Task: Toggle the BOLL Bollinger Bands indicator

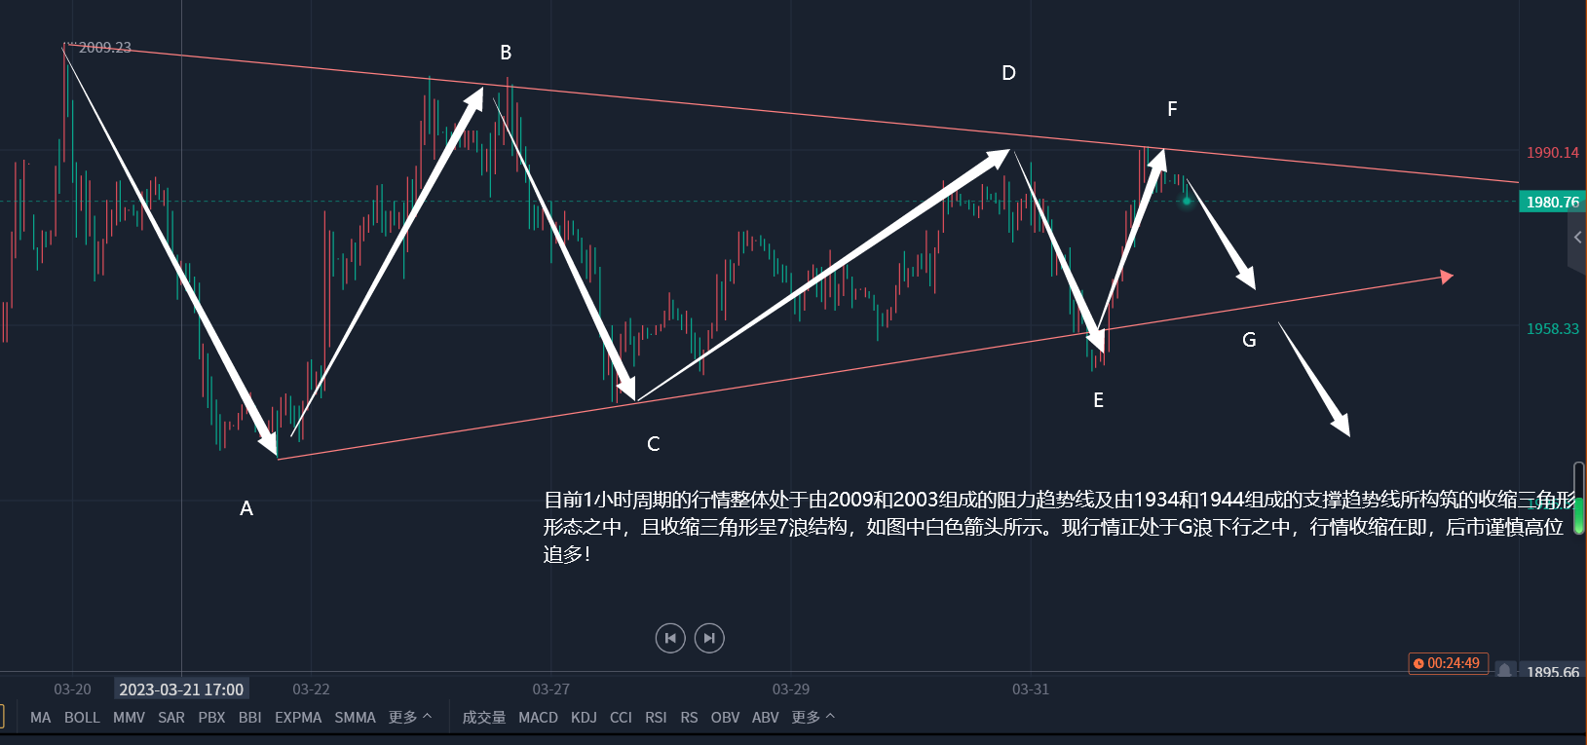Action: [82, 717]
